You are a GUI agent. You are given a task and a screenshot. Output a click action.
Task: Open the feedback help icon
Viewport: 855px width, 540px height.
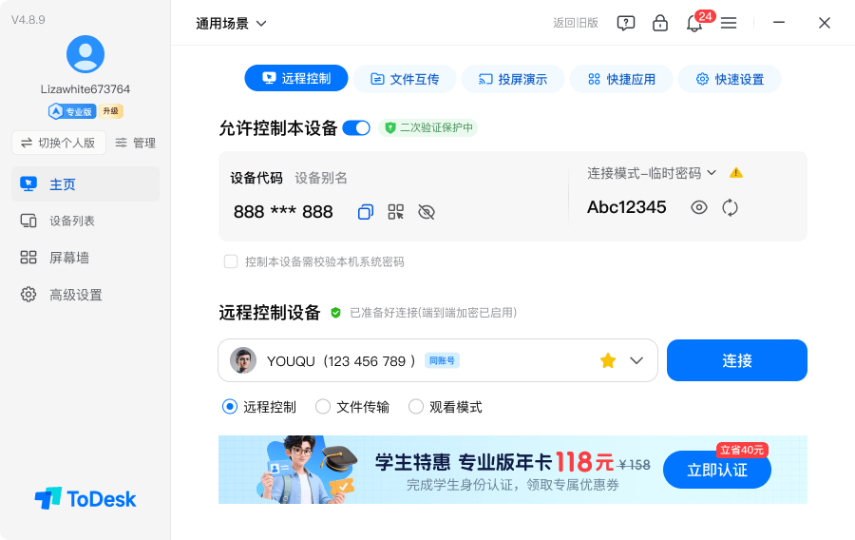[625, 23]
